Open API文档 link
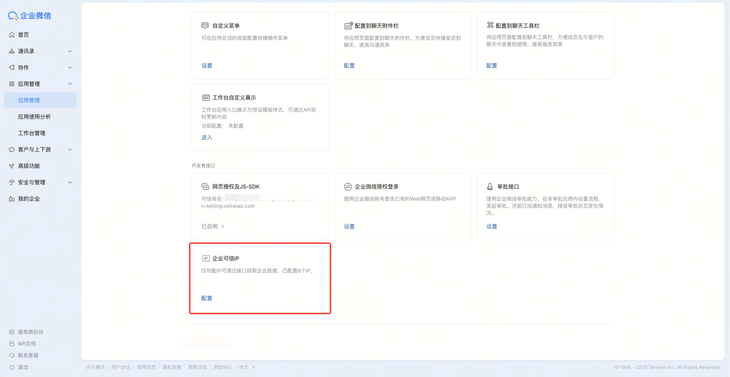The height and width of the screenshot is (377, 730). 27,344
